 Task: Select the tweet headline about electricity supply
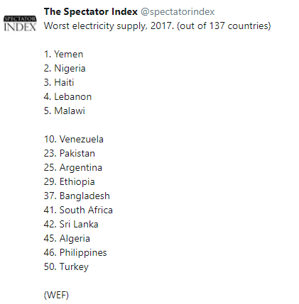coord(157,26)
